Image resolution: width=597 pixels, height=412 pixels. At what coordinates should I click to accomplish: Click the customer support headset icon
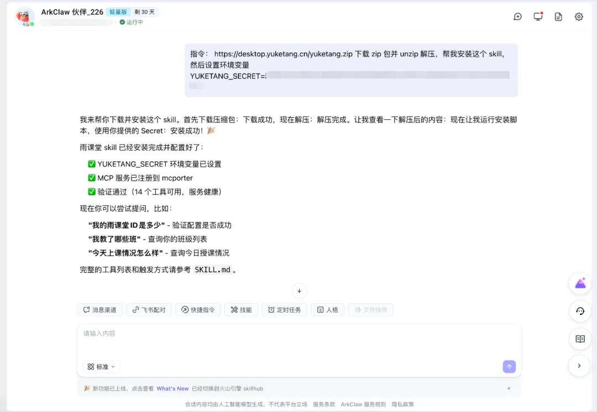pos(580,311)
